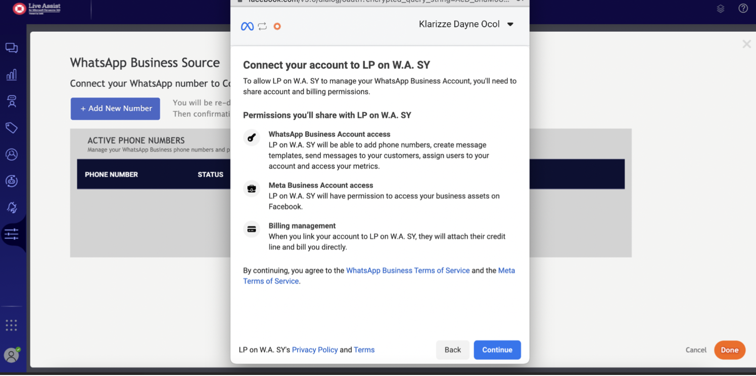756x376 pixels.
Task: Click Cancel next to Done
Action: pos(696,350)
